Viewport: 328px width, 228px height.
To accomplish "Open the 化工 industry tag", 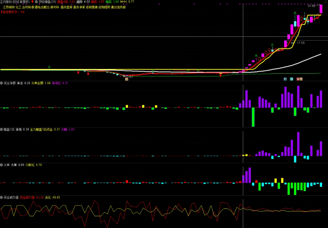I will 18,7.
